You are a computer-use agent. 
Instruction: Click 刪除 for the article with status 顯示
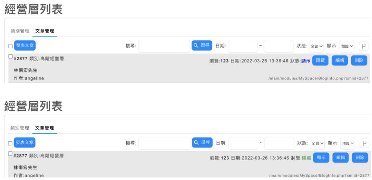click(x=359, y=60)
